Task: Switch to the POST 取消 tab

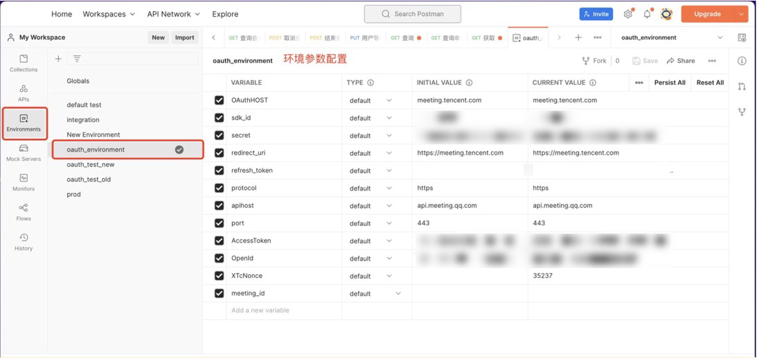Action: pos(285,37)
